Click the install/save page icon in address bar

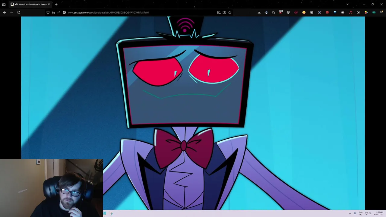(224, 12)
